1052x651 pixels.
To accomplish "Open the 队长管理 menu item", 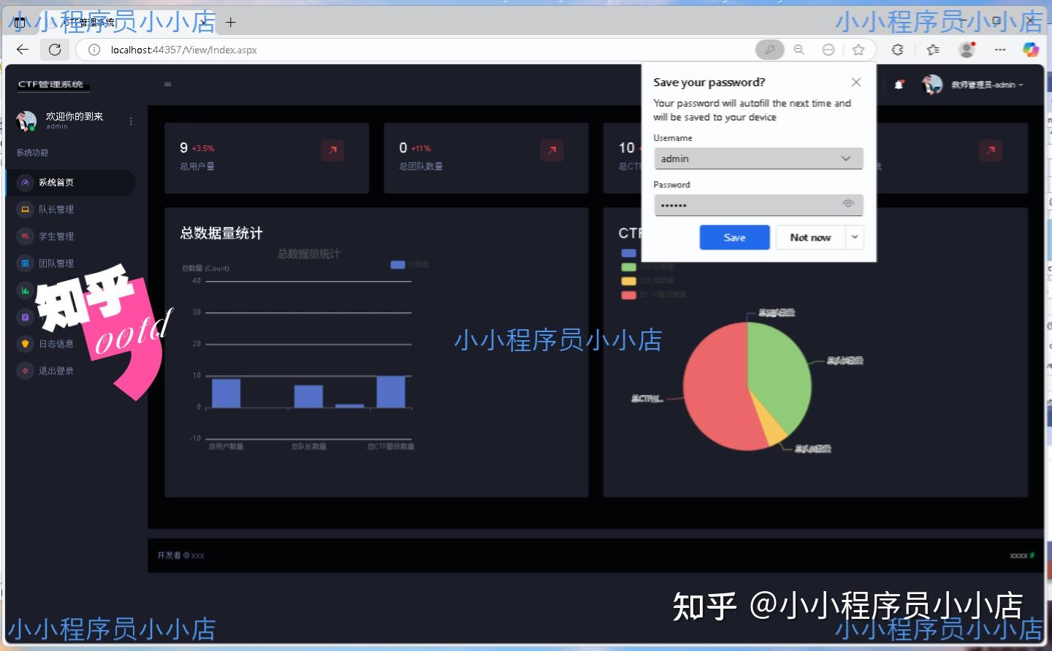I will pos(70,209).
